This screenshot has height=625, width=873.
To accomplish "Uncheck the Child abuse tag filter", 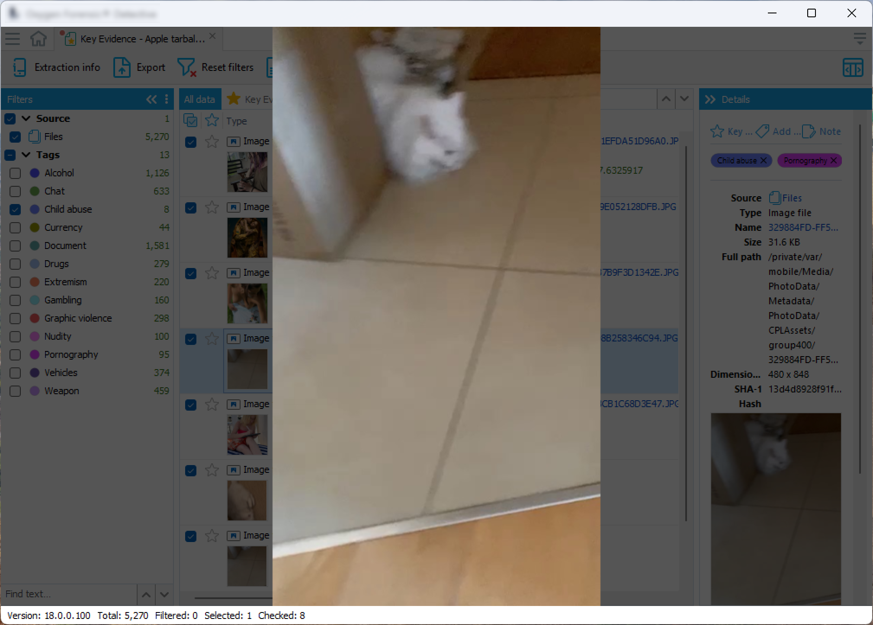I will 15,210.
